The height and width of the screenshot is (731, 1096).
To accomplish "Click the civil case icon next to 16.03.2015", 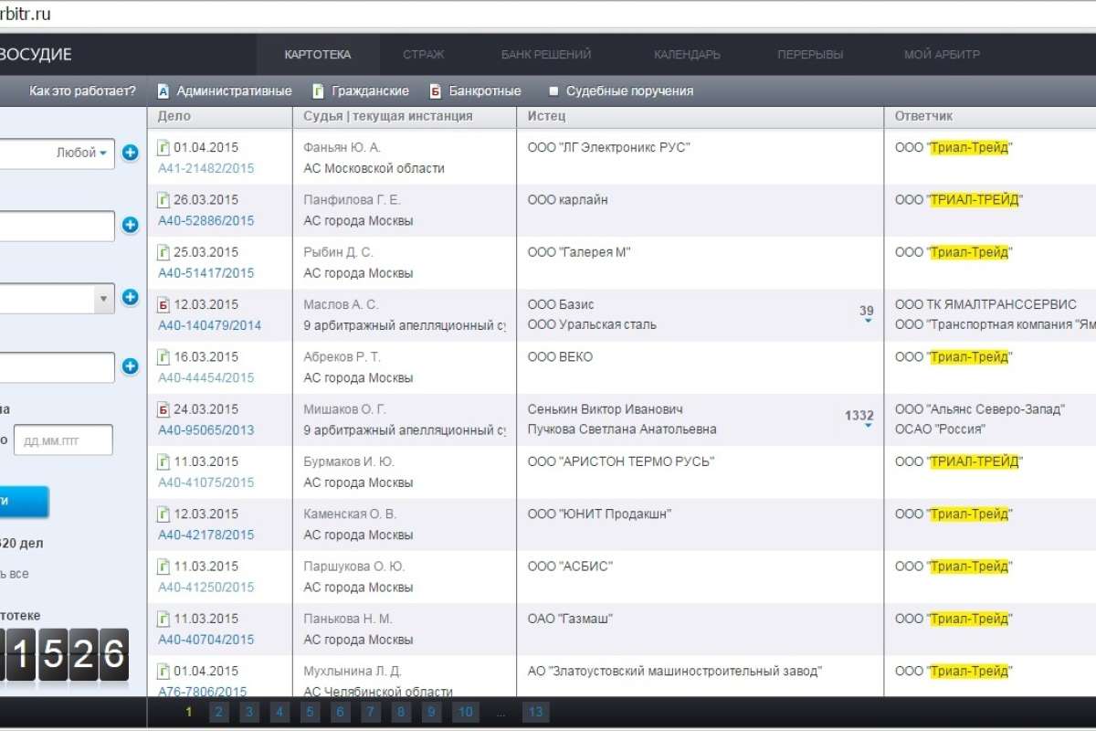I will 164,356.
